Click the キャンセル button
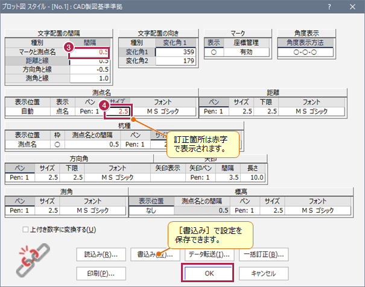This screenshot has height=287, width=365. 264,274
